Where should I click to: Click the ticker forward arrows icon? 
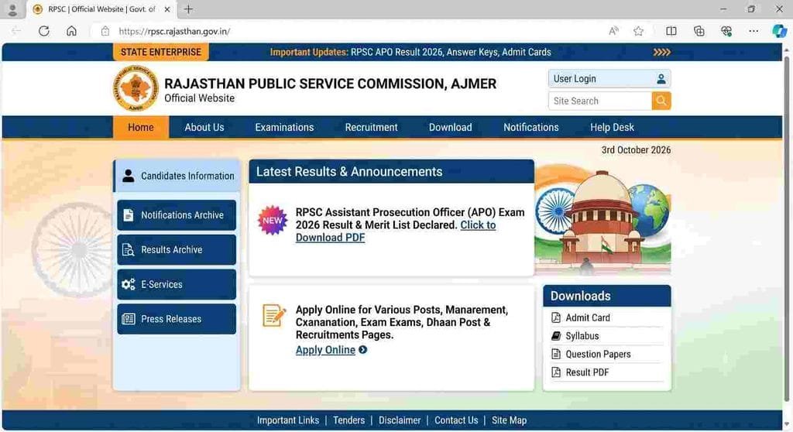click(661, 52)
